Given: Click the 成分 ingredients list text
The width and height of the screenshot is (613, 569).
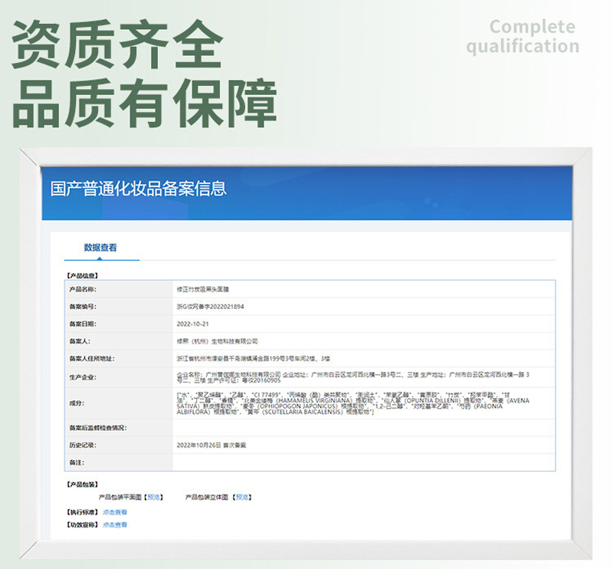Looking at the screenshot, I should click(x=363, y=403).
